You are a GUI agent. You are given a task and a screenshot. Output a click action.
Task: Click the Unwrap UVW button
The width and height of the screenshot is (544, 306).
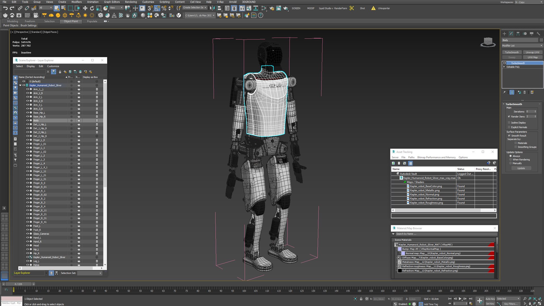coord(532,52)
